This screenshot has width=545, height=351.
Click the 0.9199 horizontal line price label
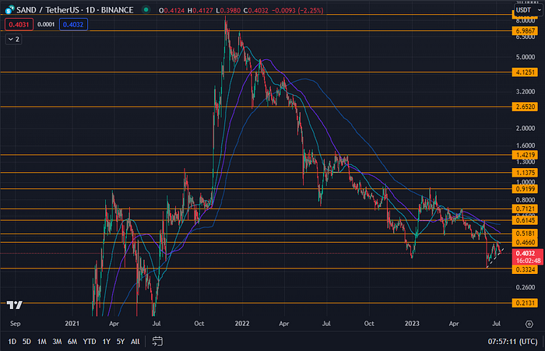(525, 189)
